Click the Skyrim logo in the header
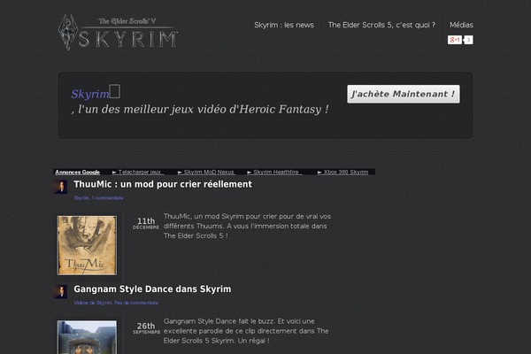 (x=118, y=33)
